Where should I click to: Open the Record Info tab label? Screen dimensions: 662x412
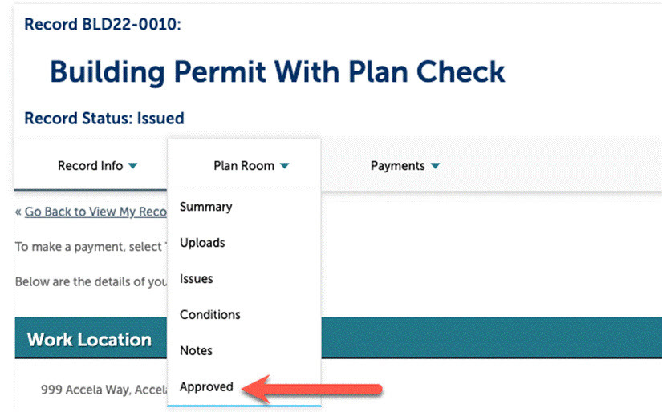tap(90, 166)
